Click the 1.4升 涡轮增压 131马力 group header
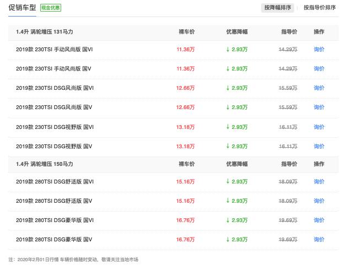Image resolution: width=341 pixels, height=270 pixels. coord(45,32)
